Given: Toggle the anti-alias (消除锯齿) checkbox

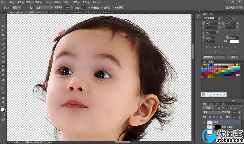Looking at the screenshot, I should point(89,8).
